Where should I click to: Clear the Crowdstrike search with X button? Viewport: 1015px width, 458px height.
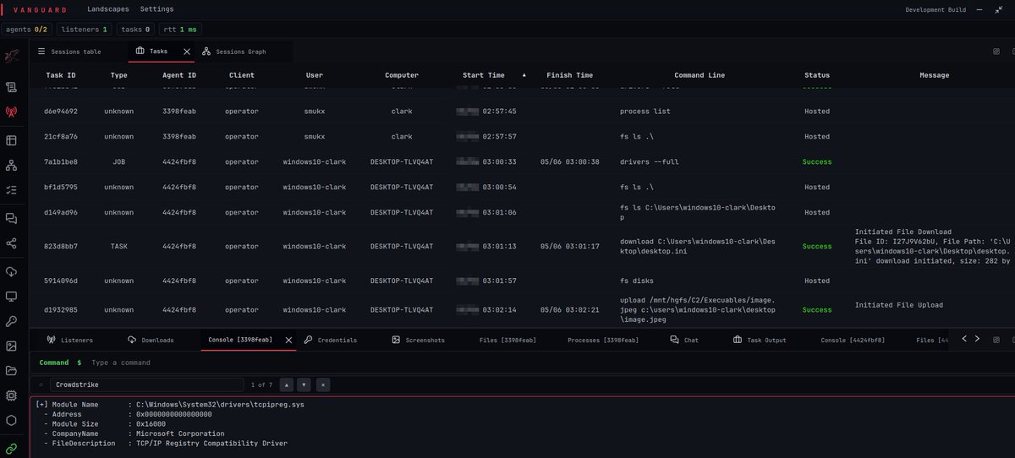coord(323,384)
